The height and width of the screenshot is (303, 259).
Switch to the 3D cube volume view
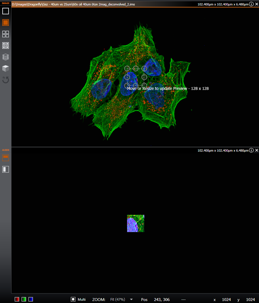6,68
